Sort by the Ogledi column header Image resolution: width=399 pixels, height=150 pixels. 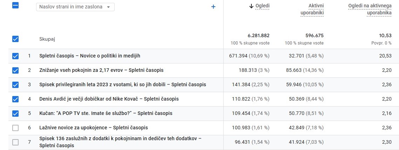262,6
